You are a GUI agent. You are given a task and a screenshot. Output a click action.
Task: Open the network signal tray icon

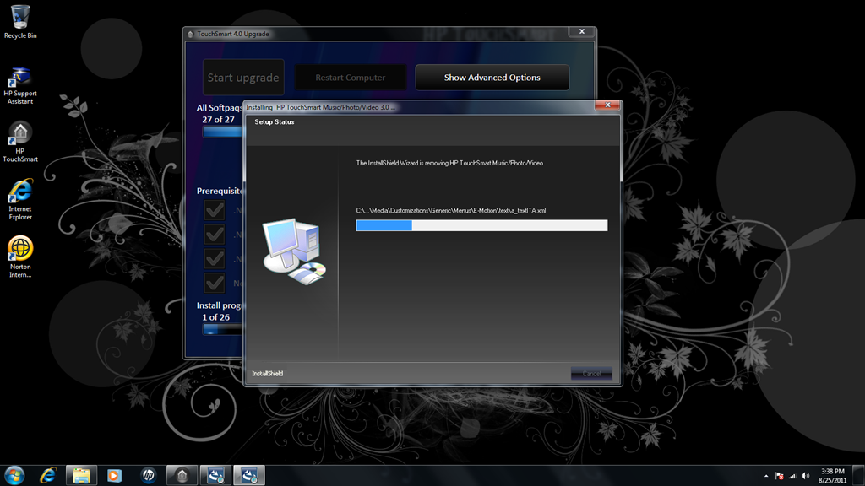click(792, 476)
